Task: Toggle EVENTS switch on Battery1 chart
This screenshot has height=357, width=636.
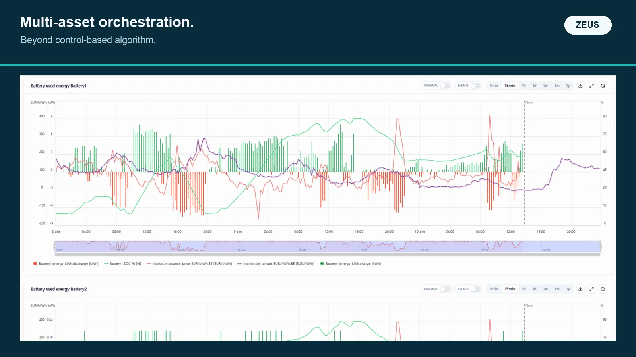Action: [476, 86]
